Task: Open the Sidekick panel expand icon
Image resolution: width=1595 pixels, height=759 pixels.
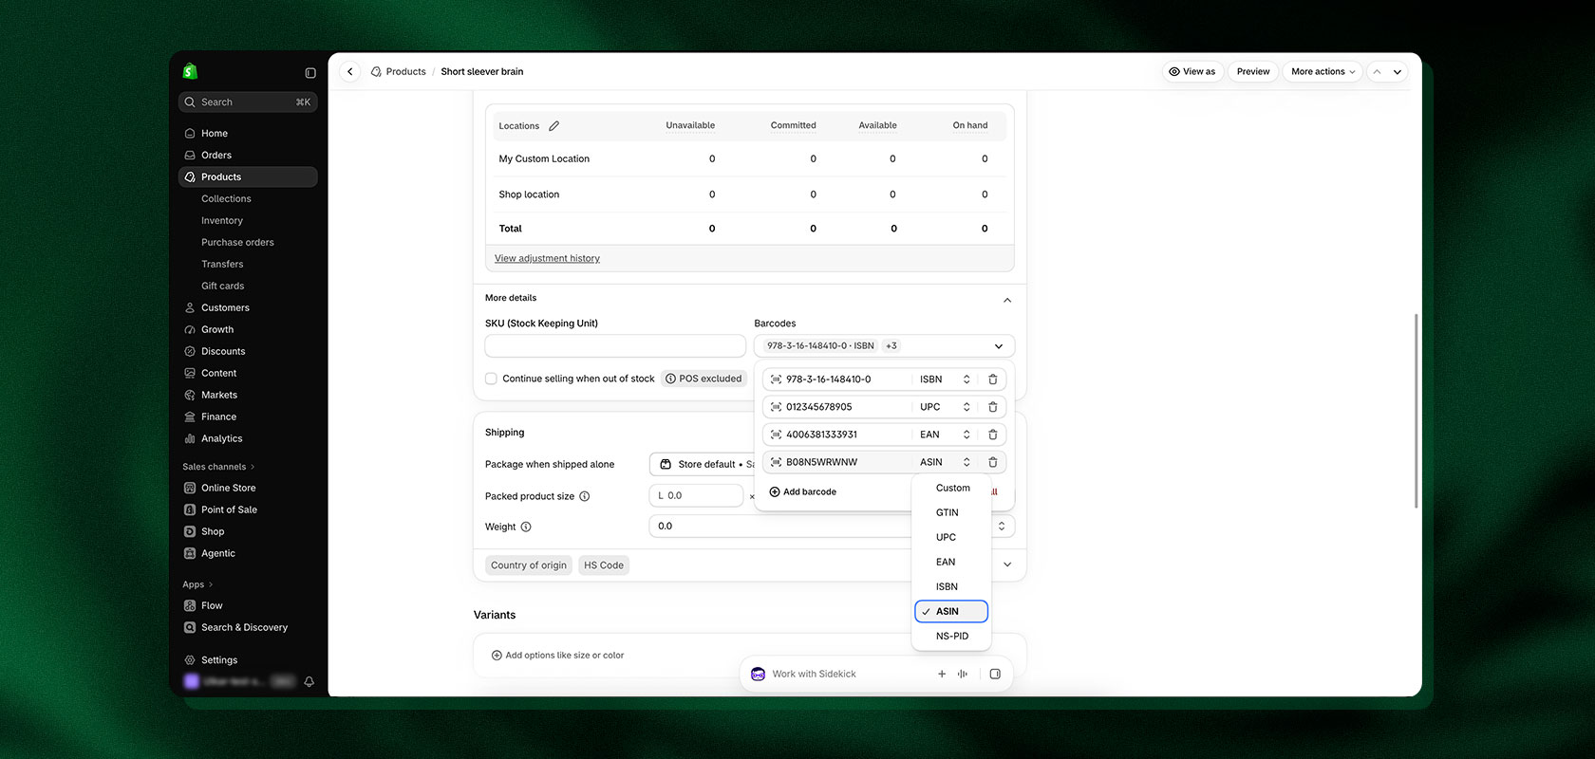Action: (995, 674)
